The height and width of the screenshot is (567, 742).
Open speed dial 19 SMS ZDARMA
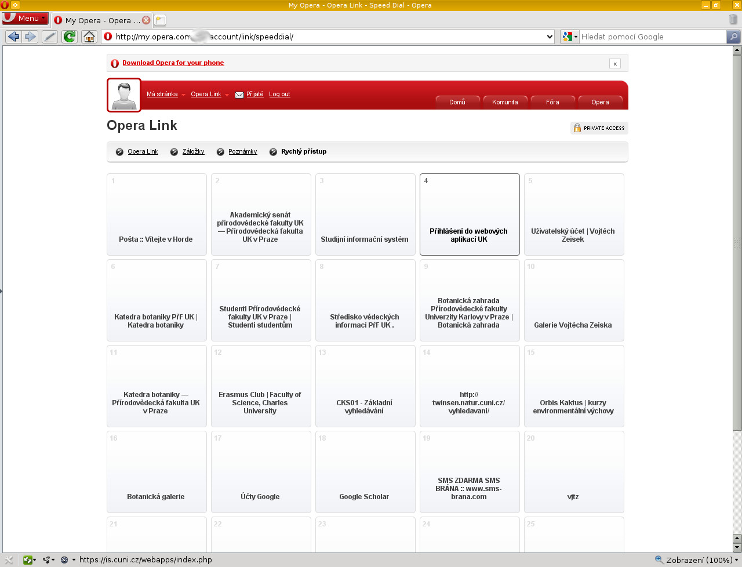coord(470,472)
